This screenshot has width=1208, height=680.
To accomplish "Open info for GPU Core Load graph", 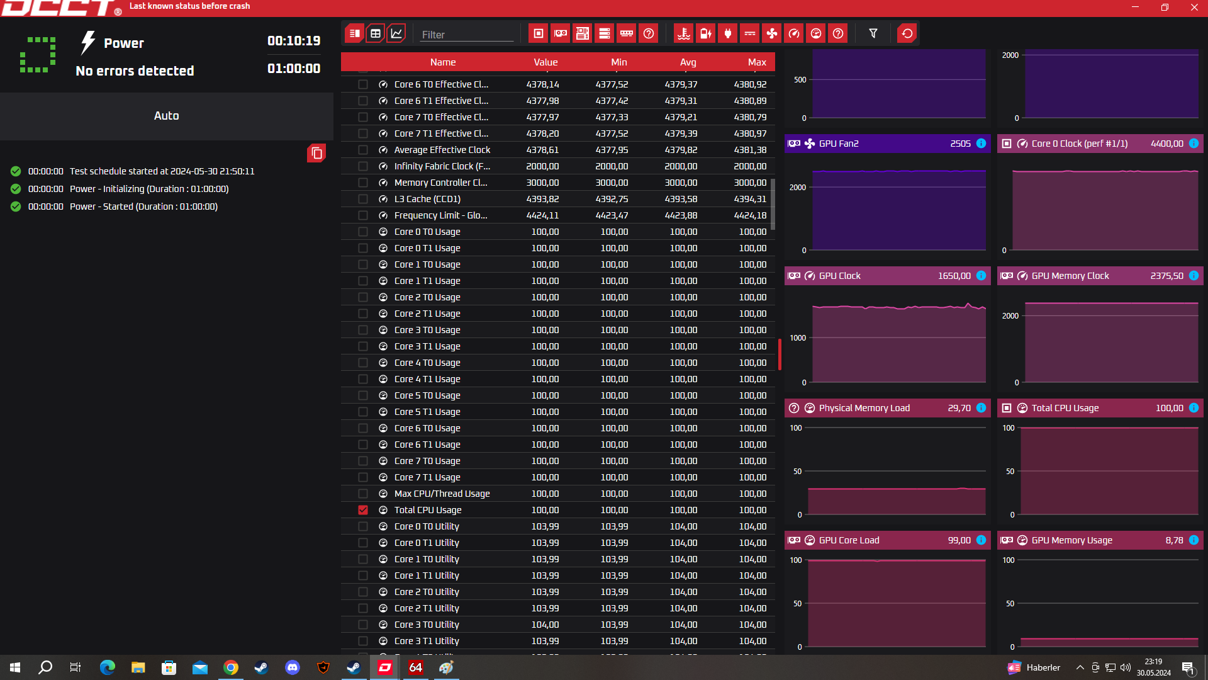I will point(981,540).
